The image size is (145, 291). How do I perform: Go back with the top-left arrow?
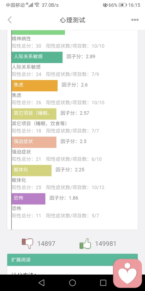pos(10,20)
